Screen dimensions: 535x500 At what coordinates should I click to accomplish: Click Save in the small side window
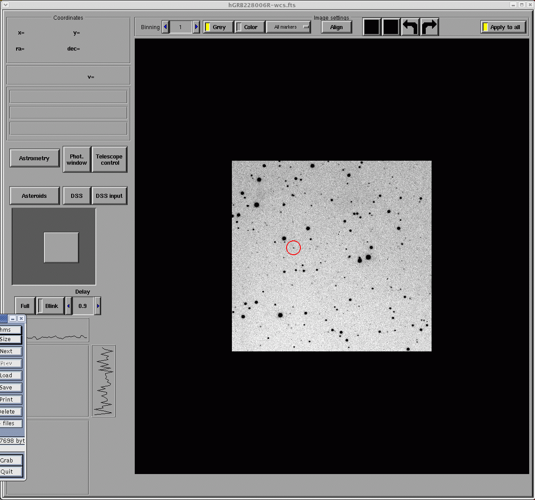tap(11, 388)
